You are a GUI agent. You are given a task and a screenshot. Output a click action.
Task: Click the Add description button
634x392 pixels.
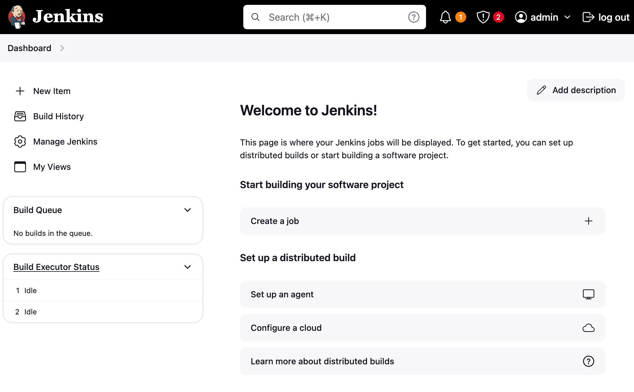(576, 90)
